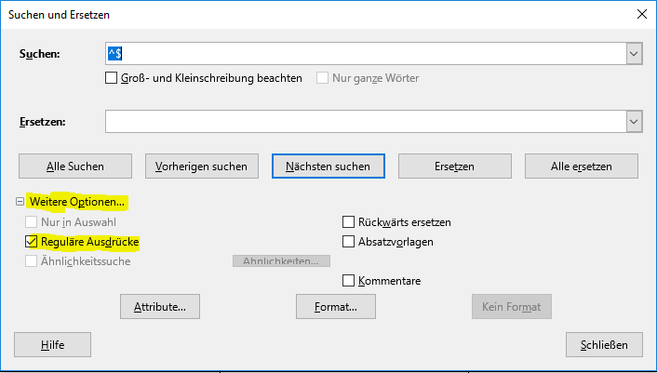Image resolution: width=657 pixels, height=373 pixels.
Task: Click Nächsten suchen button
Action: point(328,166)
